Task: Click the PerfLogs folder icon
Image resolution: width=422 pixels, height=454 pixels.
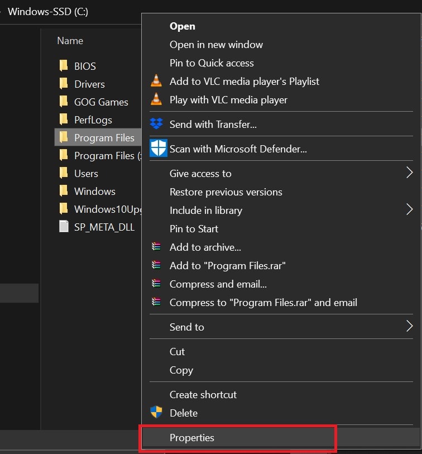Action: coord(64,120)
